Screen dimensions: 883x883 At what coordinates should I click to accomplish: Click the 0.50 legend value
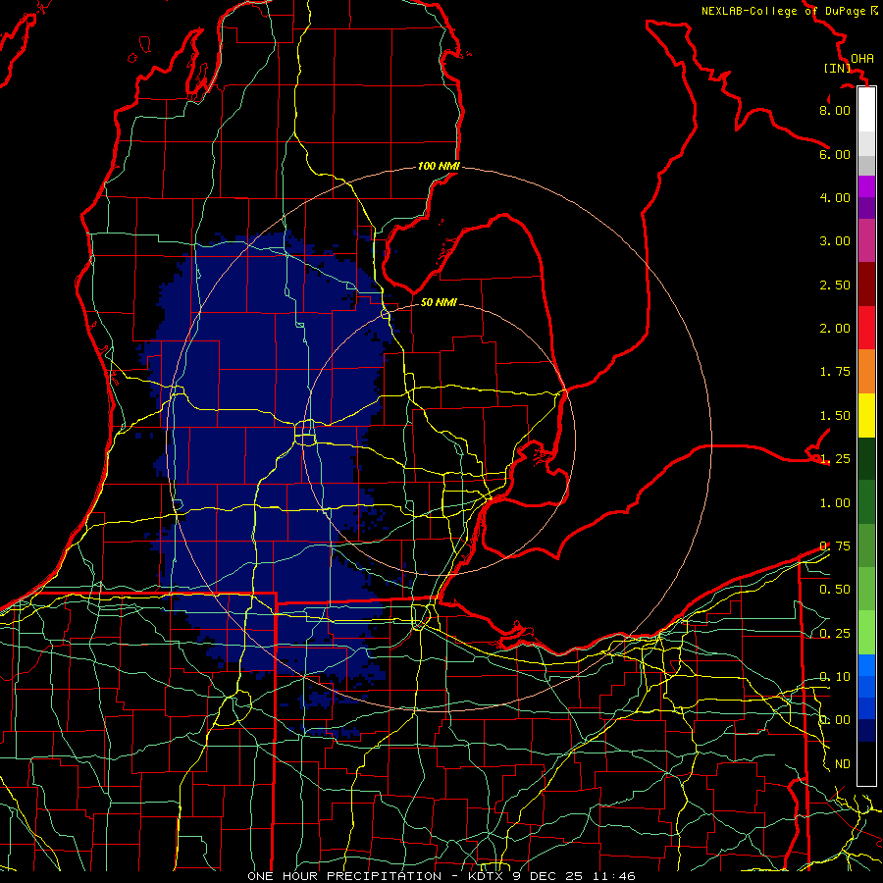[835, 590]
